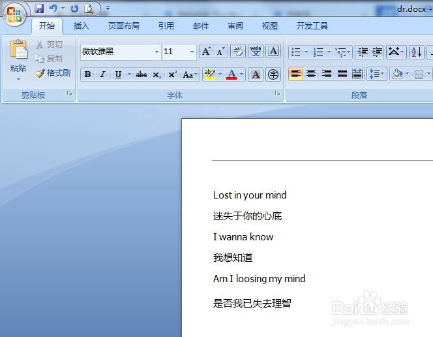The width and height of the screenshot is (433, 337).
Task: Grow the font size
Action: coord(206,51)
